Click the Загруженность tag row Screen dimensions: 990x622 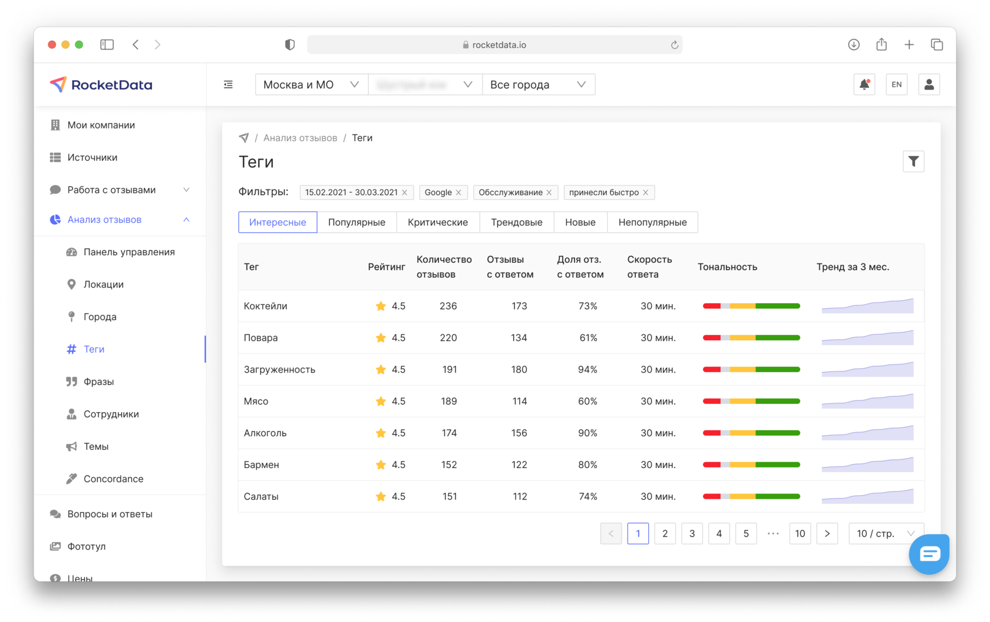tap(581, 370)
